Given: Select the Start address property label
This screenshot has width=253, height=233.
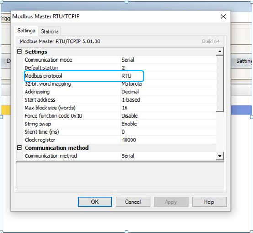Looking at the screenshot, I should [40, 100].
